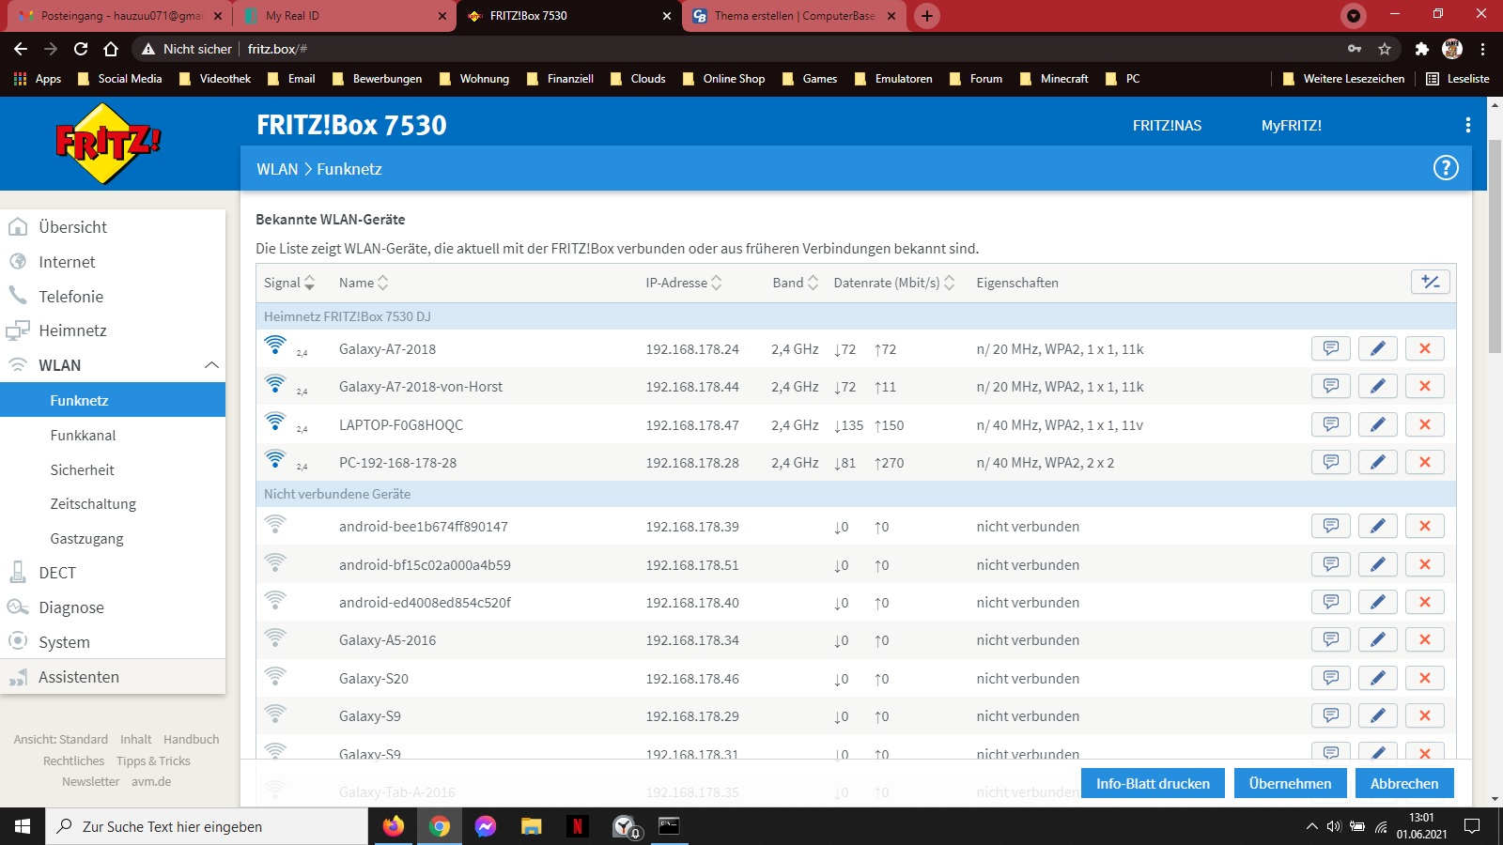The image size is (1503, 845).
Task: Sort the table by Band
Action: point(796,283)
